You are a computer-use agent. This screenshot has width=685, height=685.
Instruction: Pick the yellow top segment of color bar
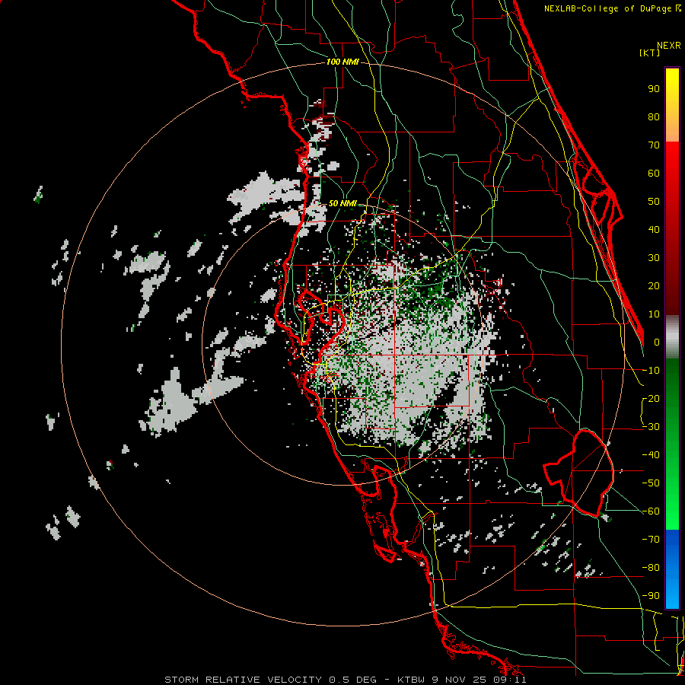click(x=672, y=105)
